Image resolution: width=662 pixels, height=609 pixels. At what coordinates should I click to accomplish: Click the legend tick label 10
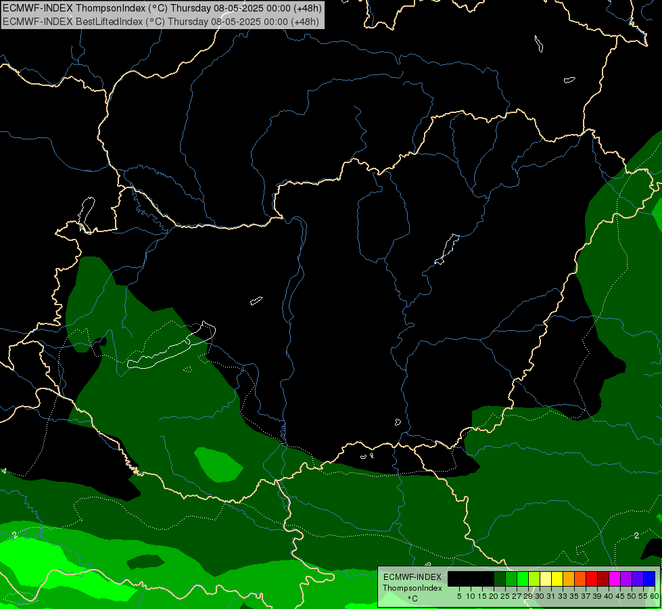(x=471, y=596)
